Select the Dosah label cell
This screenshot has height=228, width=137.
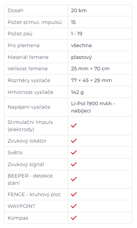coord(36,11)
